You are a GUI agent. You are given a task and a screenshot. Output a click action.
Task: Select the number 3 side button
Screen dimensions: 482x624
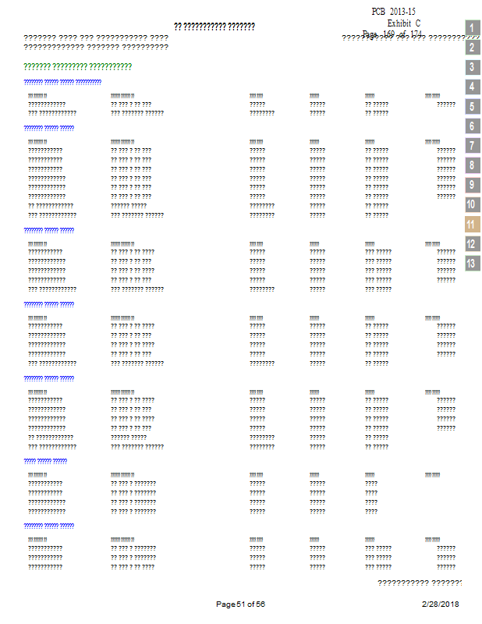(x=472, y=67)
